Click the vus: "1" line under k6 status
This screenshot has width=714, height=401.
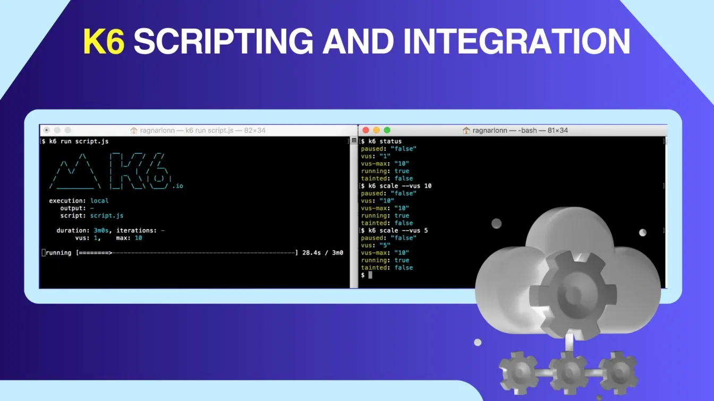click(x=376, y=156)
